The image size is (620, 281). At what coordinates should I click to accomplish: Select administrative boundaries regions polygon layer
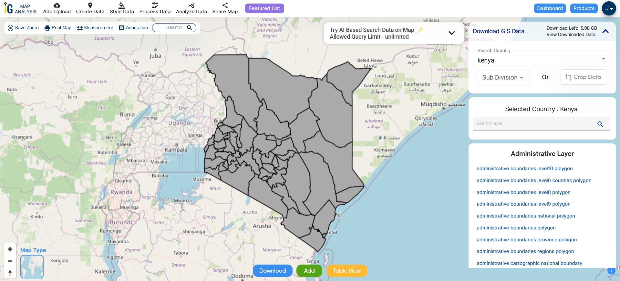[x=525, y=251]
